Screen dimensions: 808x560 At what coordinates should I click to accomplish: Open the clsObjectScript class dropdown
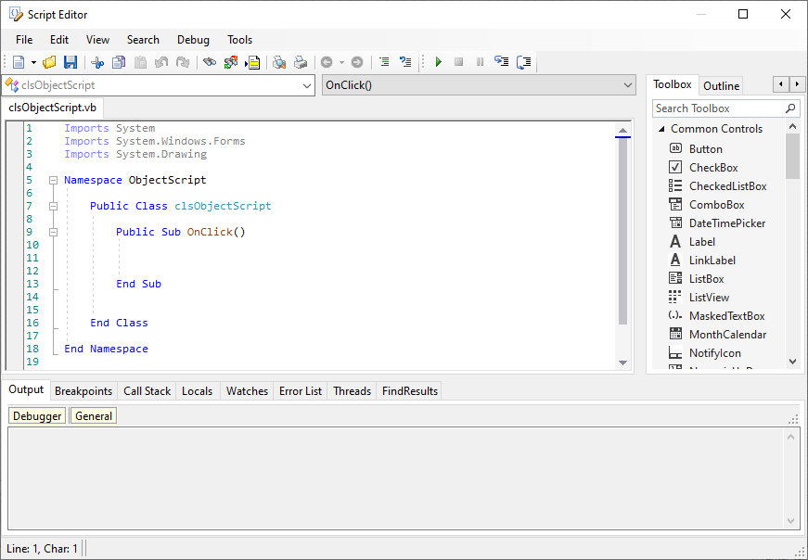pos(309,85)
